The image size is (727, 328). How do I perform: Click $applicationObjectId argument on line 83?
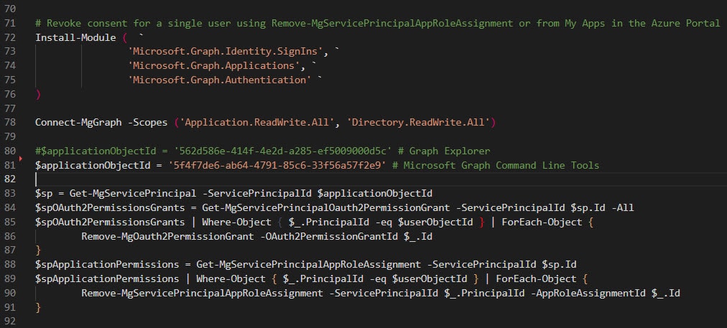point(375,193)
